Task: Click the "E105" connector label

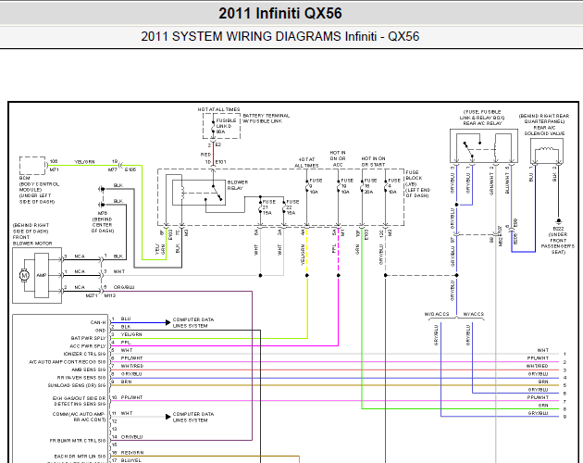Action: (130, 169)
